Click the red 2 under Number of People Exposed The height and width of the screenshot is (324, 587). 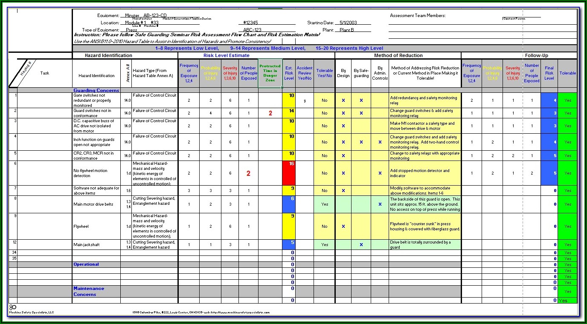click(248, 173)
